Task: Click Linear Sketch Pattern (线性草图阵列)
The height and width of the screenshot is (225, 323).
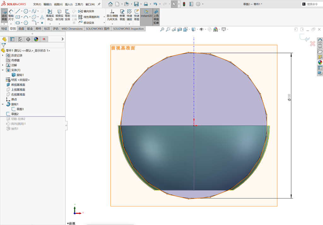Action: coord(89,17)
